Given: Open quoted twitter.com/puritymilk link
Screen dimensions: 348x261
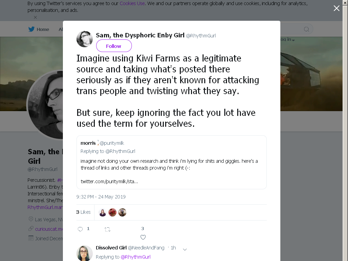Looking at the screenshot, I should [109, 181].
